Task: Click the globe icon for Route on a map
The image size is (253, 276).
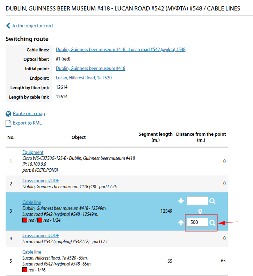Action: 8,114
